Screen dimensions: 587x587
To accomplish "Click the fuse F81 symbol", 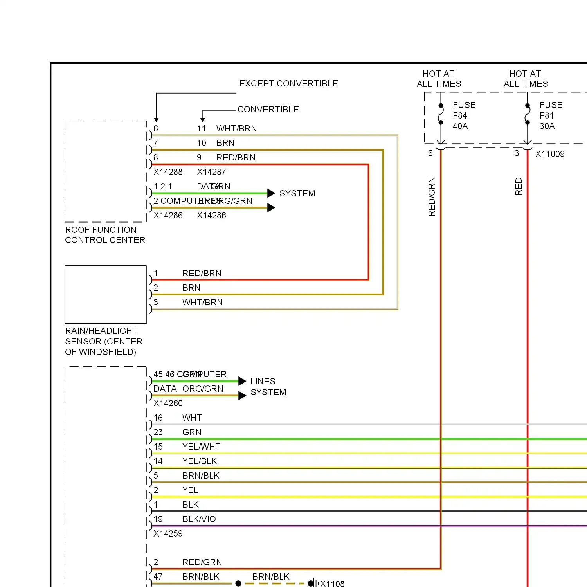I will point(528,114).
